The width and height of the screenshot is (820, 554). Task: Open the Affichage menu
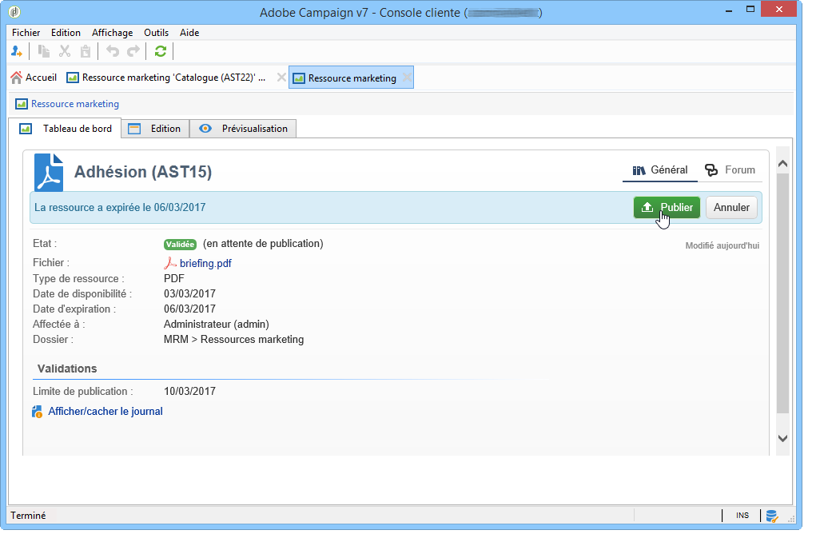[113, 33]
